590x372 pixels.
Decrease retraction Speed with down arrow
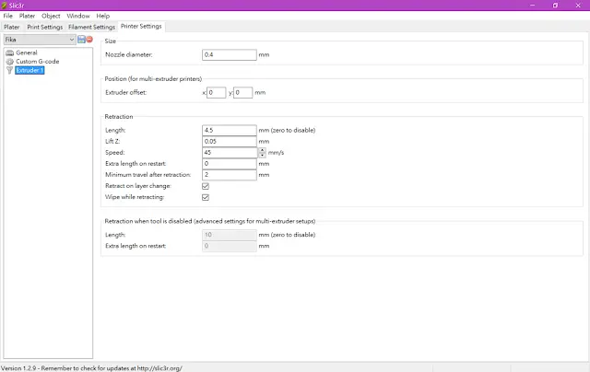tap(262, 155)
